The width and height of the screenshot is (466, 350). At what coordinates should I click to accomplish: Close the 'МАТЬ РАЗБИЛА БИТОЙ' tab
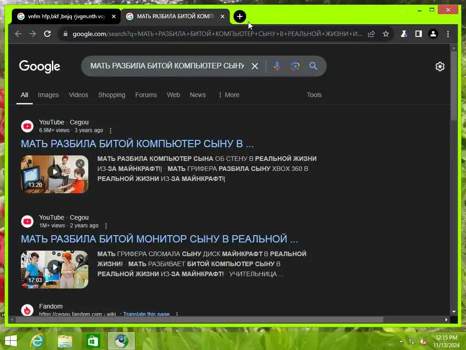tap(222, 16)
